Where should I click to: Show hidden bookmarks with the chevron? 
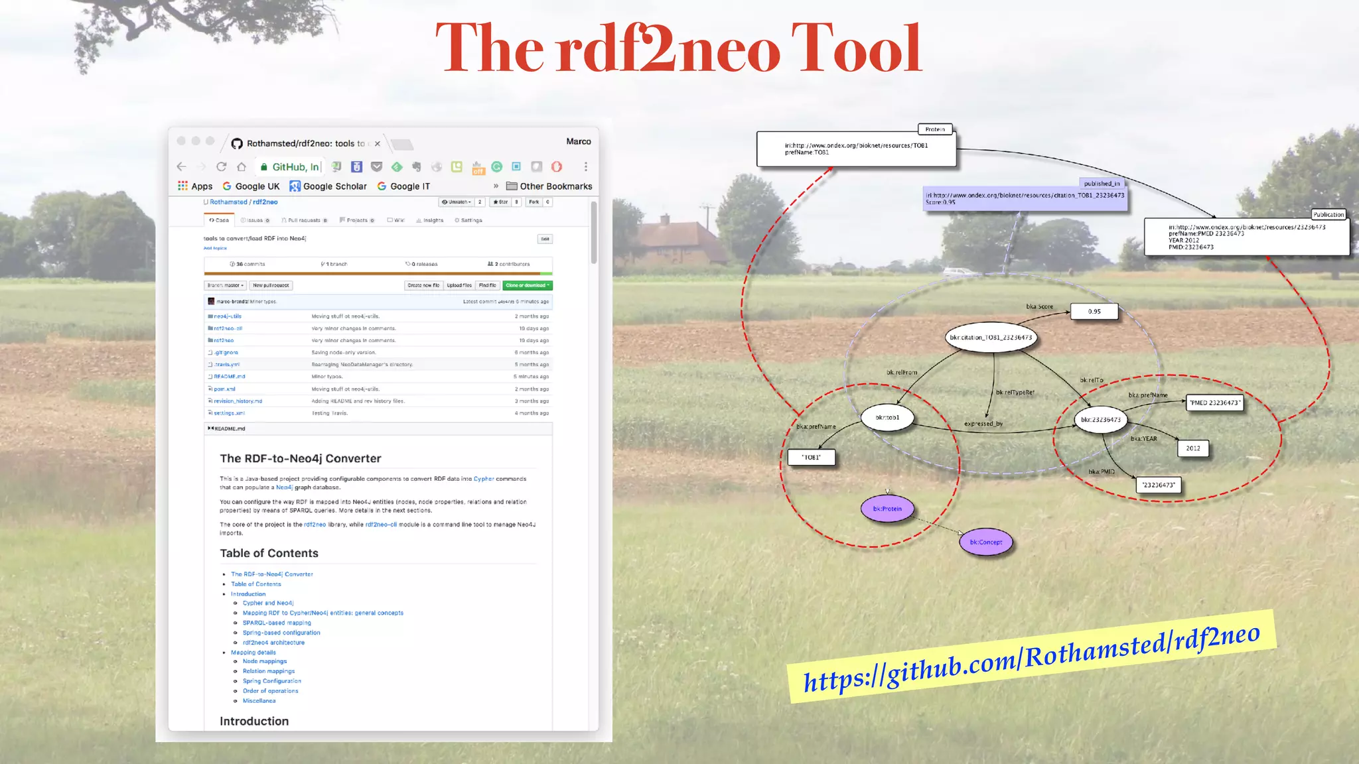pyautogui.click(x=496, y=186)
